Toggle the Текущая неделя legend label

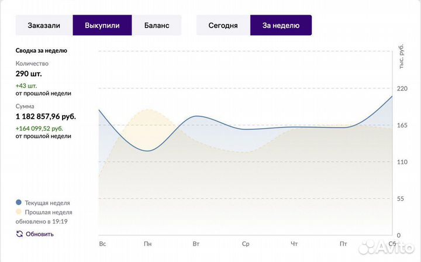tap(47, 202)
